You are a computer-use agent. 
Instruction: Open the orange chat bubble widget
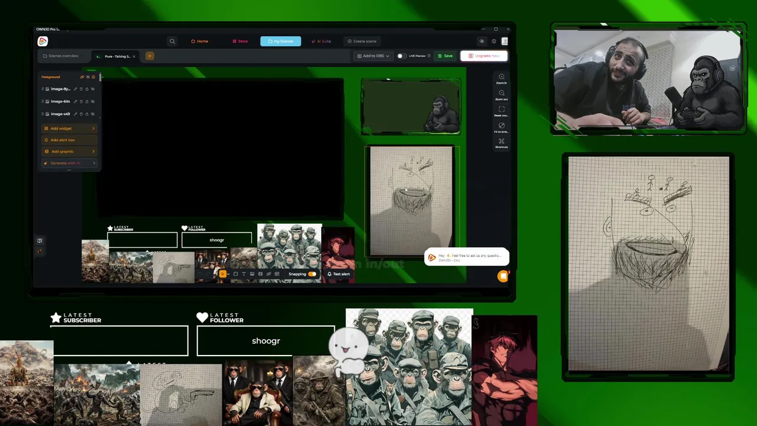coord(503,276)
